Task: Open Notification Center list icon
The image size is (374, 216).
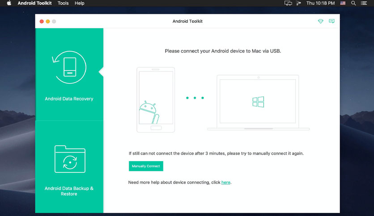Action: point(364,3)
